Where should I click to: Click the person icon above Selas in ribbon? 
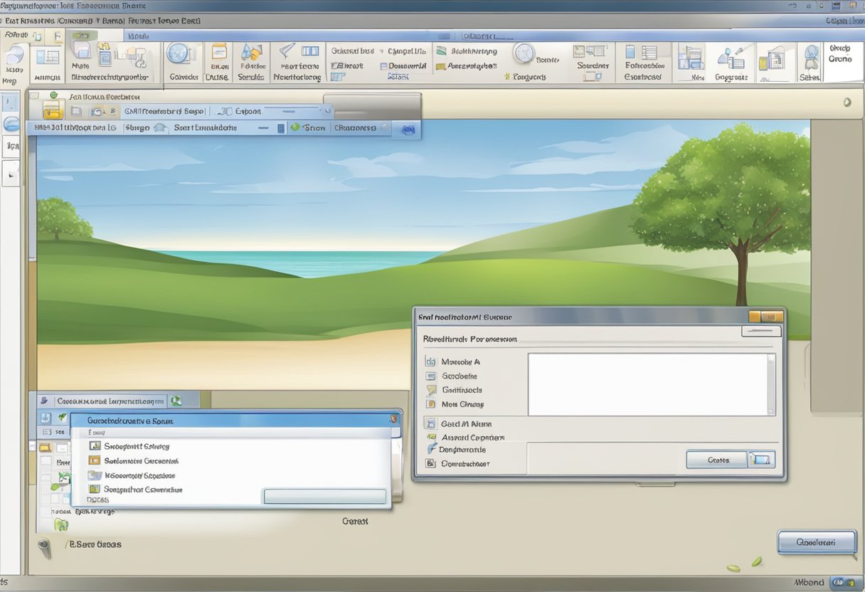(x=810, y=57)
